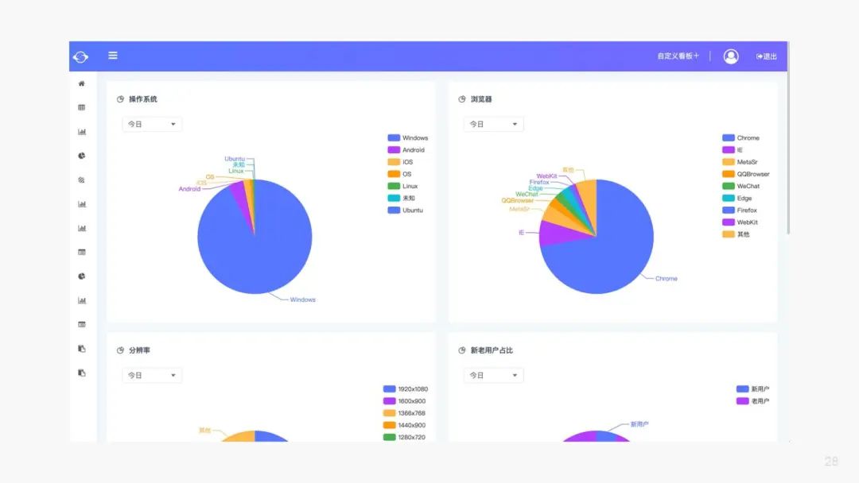Toggle Chrome legend item
Viewport: 859px width, 483px height.
point(740,138)
